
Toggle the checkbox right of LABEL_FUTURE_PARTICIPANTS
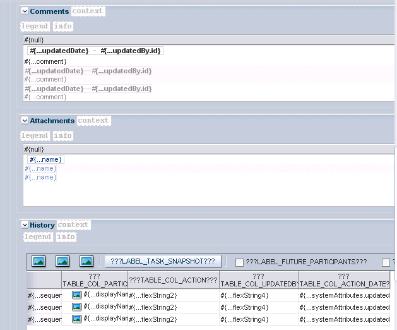pyautogui.click(x=386, y=262)
